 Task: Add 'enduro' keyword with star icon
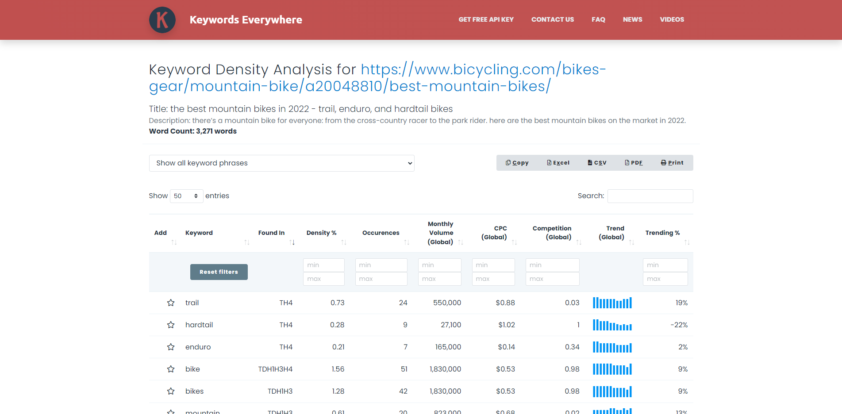pos(171,347)
